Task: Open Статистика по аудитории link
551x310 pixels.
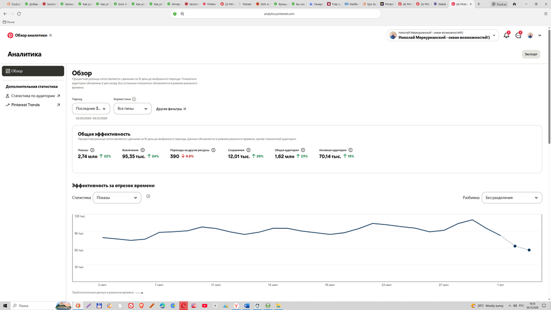Action: (33, 96)
